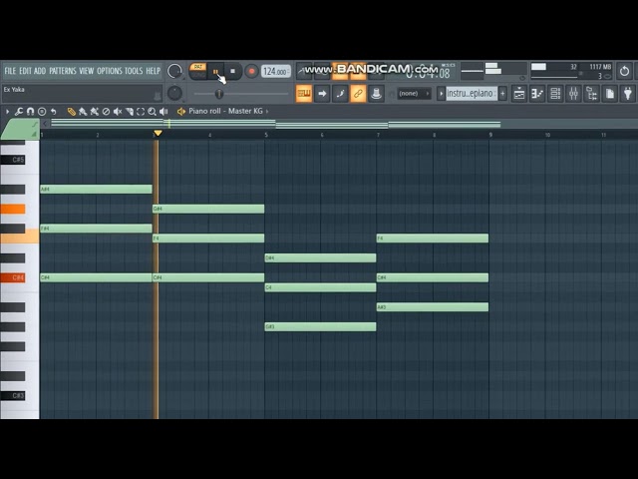Select the G#3 note in bar 5
This screenshot has height=479, width=638.
coord(320,326)
